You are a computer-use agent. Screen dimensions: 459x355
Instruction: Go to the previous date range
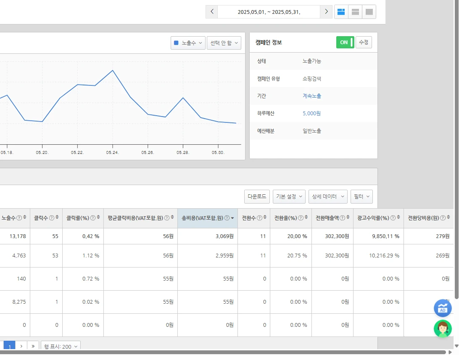tap(212, 12)
